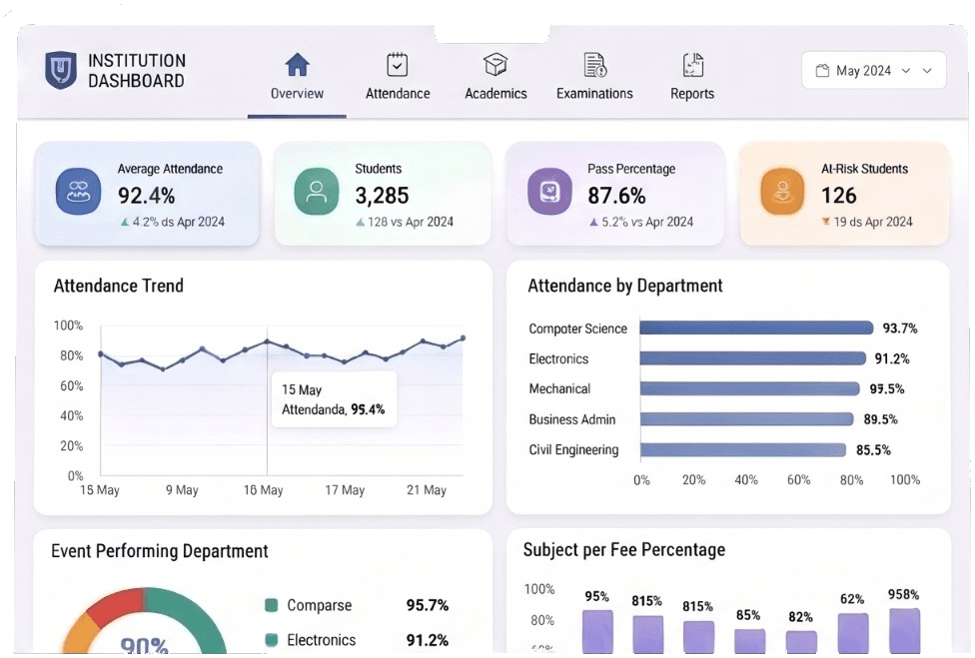
Task: Open the May 2024 date dropdown
Action: (874, 70)
